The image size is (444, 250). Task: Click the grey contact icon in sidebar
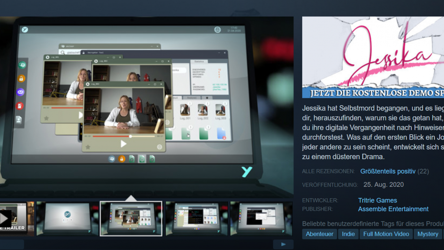pos(19,119)
